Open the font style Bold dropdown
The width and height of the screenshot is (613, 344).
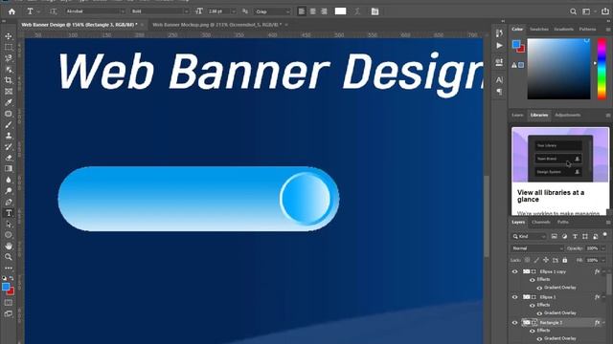[x=160, y=11]
